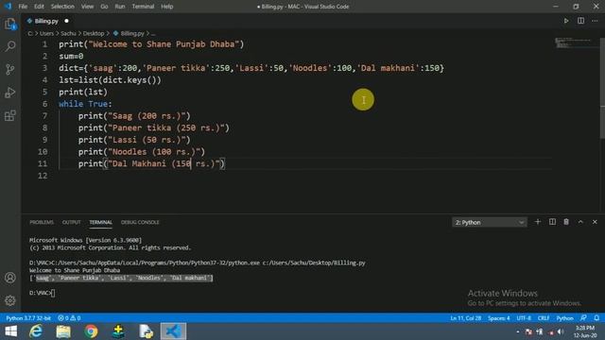Open the Windows Start button
The image size is (605, 340).
tap(10, 331)
